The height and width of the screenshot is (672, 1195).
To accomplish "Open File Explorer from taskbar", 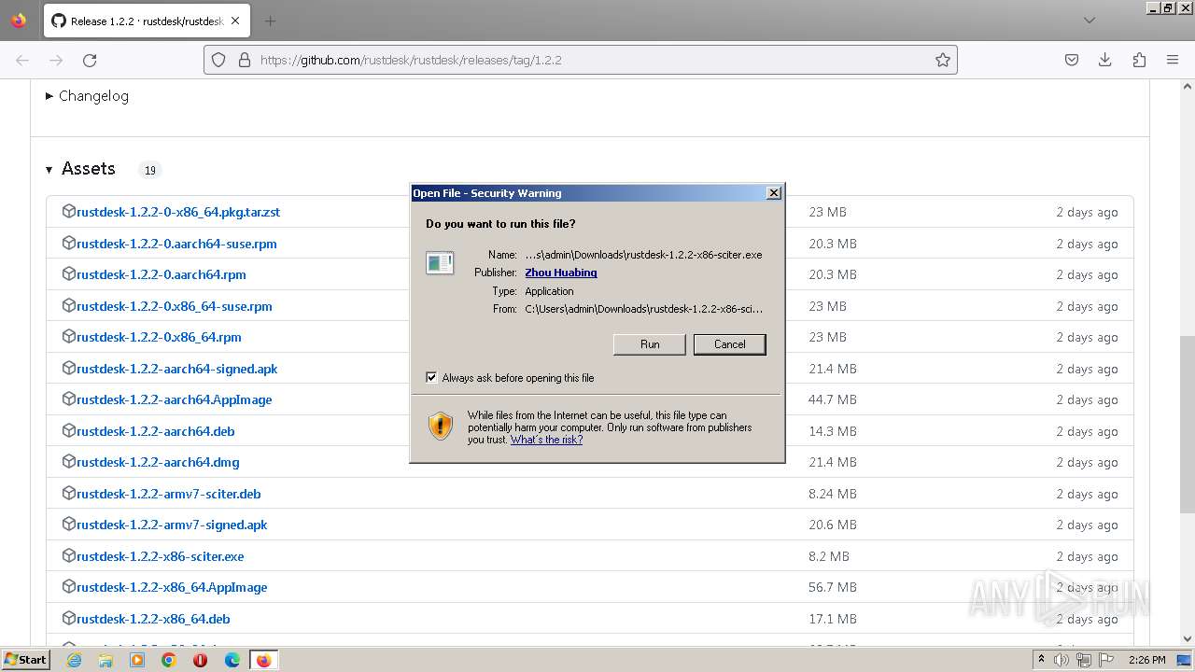I will coord(105,660).
